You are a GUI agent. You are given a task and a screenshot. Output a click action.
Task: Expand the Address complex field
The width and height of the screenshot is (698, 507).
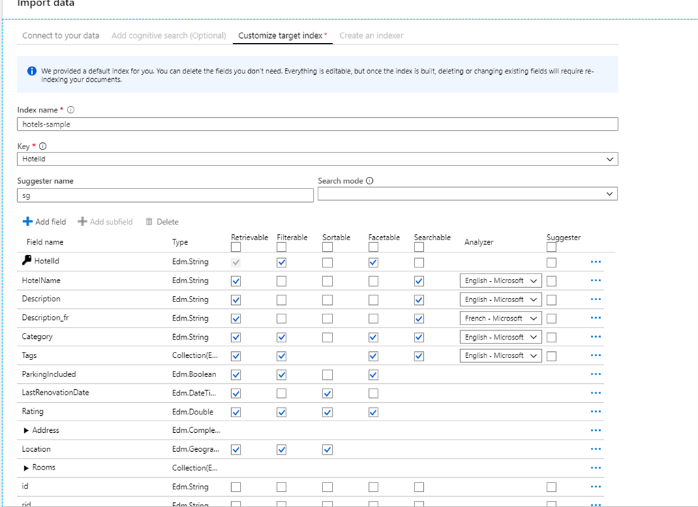pyautogui.click(x=25, y=430)
